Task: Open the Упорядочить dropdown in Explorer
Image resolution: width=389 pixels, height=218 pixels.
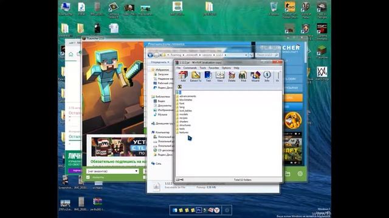Action: pos(160,62)
